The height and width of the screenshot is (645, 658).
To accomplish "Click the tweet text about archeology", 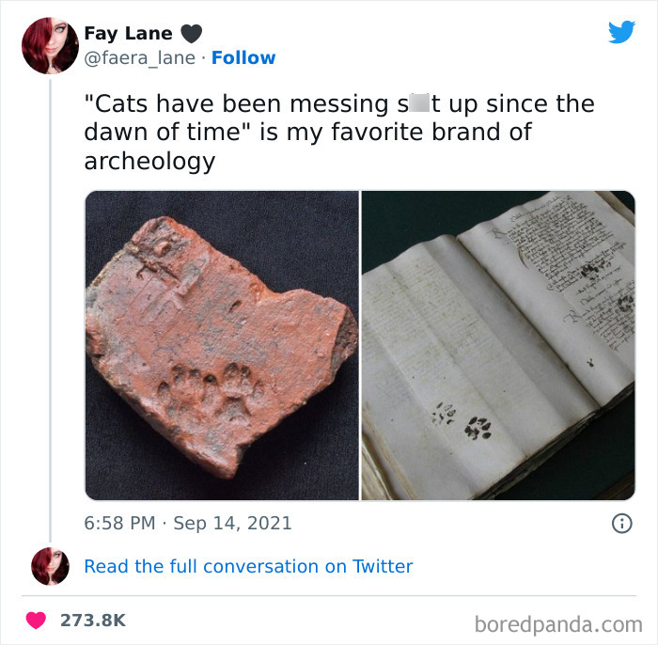I will click(x=339, y=133).
